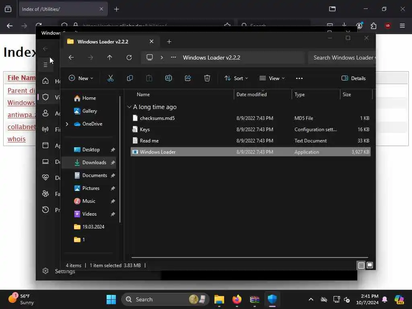Click the Cut scissors icon in Explorer toolbar
Screen dimensions: 412x309
pos(110,78)
